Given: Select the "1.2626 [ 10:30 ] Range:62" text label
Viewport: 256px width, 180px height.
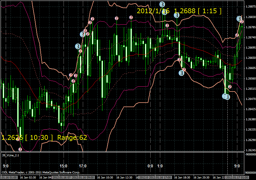Looking at the screenshot, I should coord(44,138).
